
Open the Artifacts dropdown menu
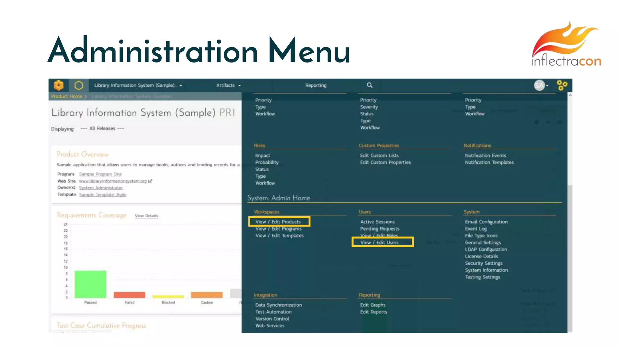click(228, 85)
